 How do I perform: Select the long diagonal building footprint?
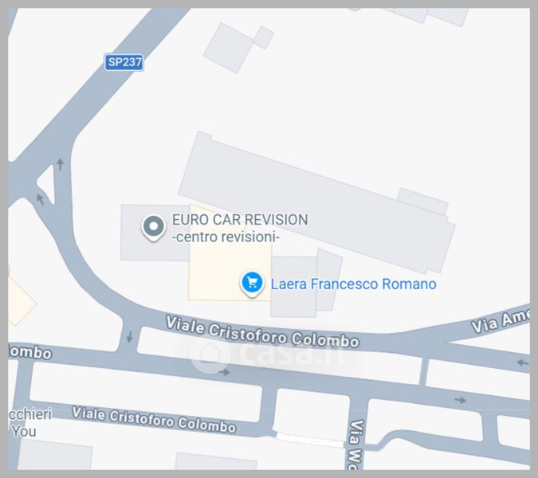pos(316,202)
